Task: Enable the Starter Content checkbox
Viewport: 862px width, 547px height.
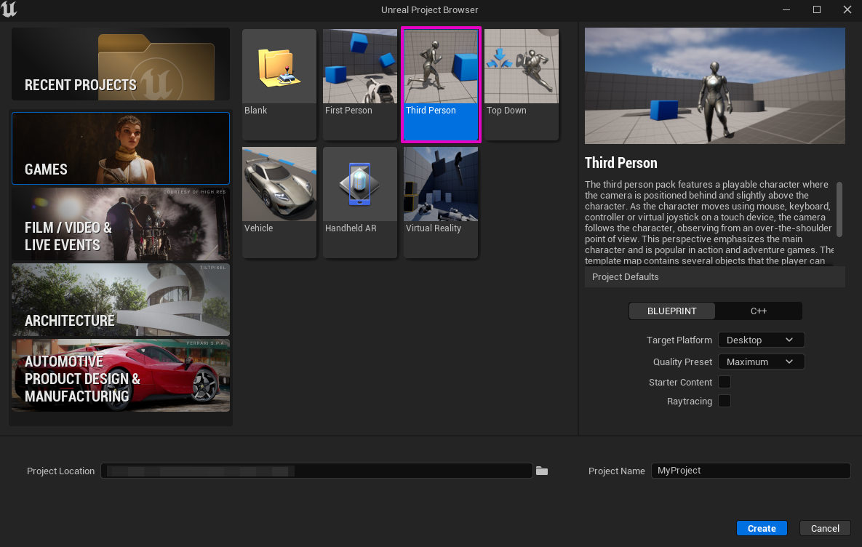Action: click(725, 382)
